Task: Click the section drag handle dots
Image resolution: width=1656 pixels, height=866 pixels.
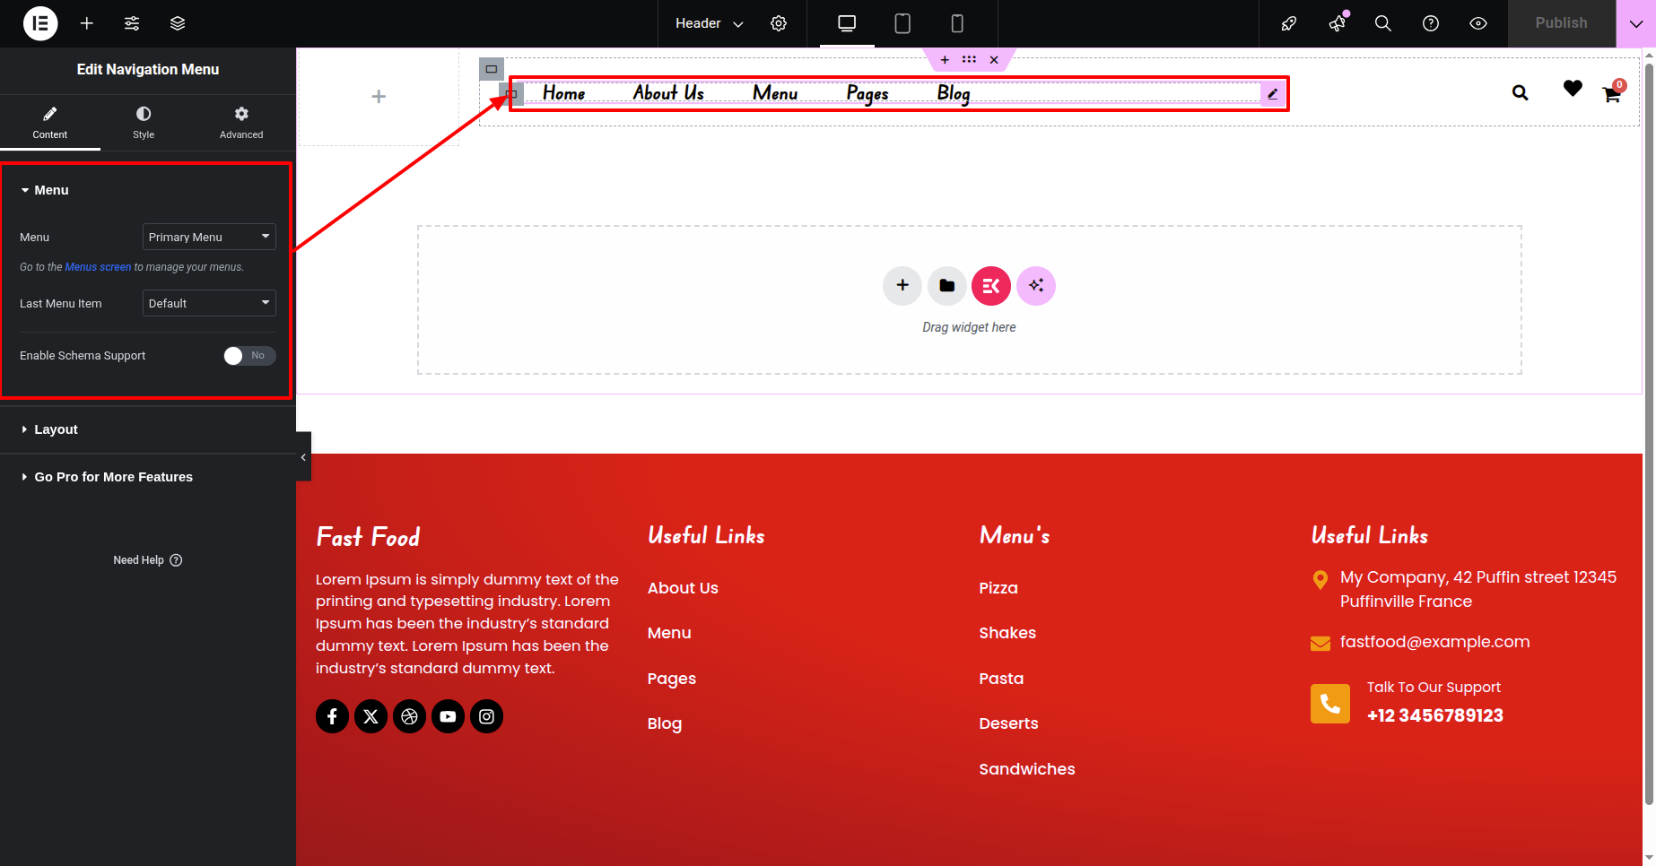Action: (x=969, y=60)
